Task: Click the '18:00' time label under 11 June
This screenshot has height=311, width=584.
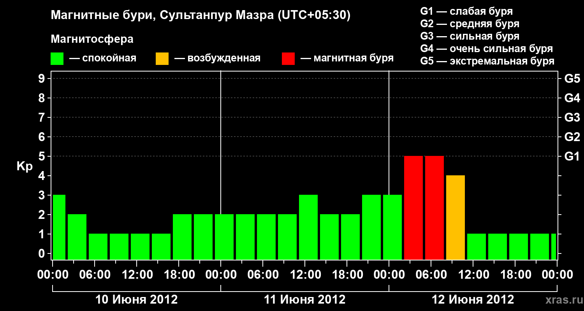Action: click(x=347, y=275)
